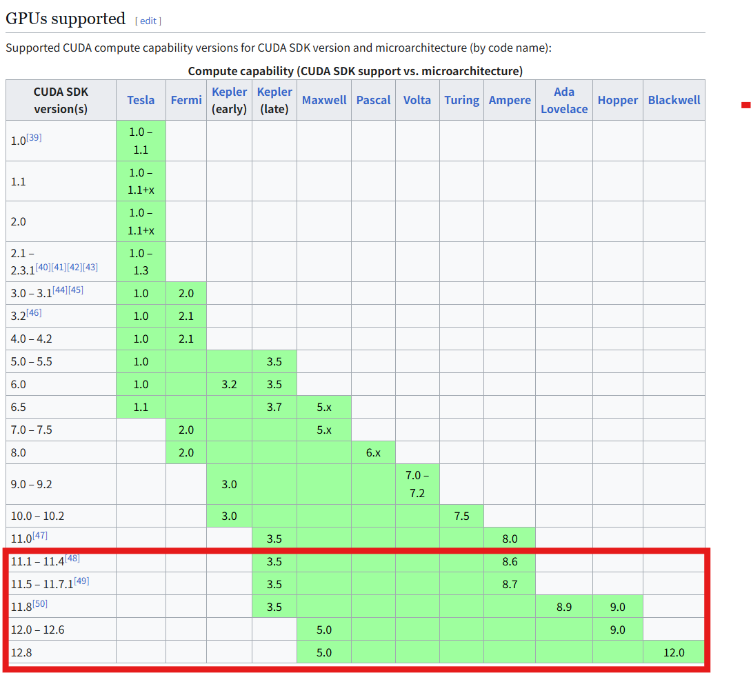751x673 pixels.
Task: Open the Fermi column header link
Action: coord(186,100)
